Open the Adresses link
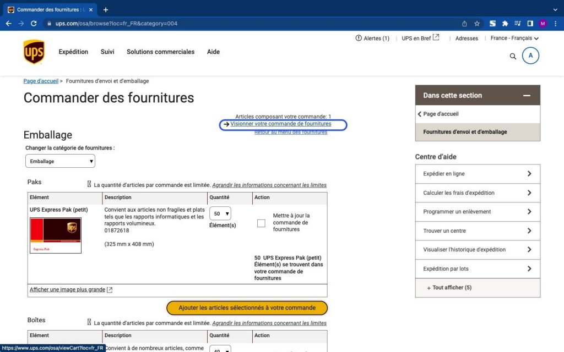The width and height of the screenshot is (564, 352). point(467,38)
